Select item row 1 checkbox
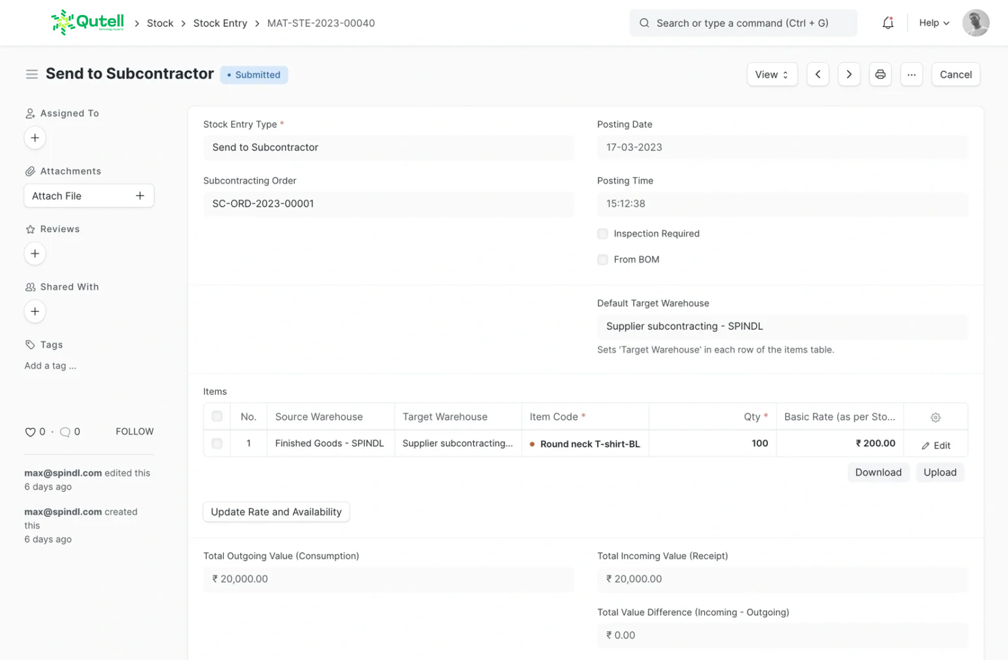The height and width of the screenshot is (660, 1008). pyautogui.click(x=217, y=443)
